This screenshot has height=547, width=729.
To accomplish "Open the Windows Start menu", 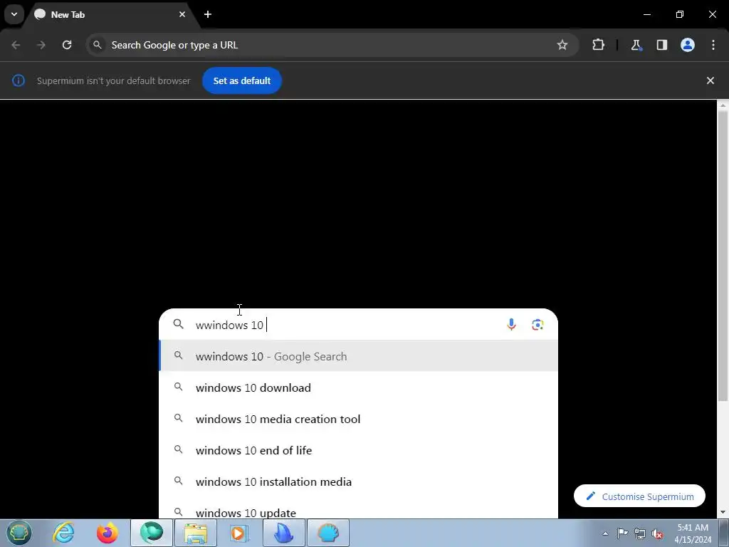I will click(19, 533).
